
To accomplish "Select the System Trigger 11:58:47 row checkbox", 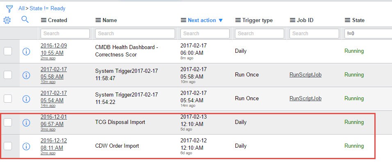I will (8, 75).
